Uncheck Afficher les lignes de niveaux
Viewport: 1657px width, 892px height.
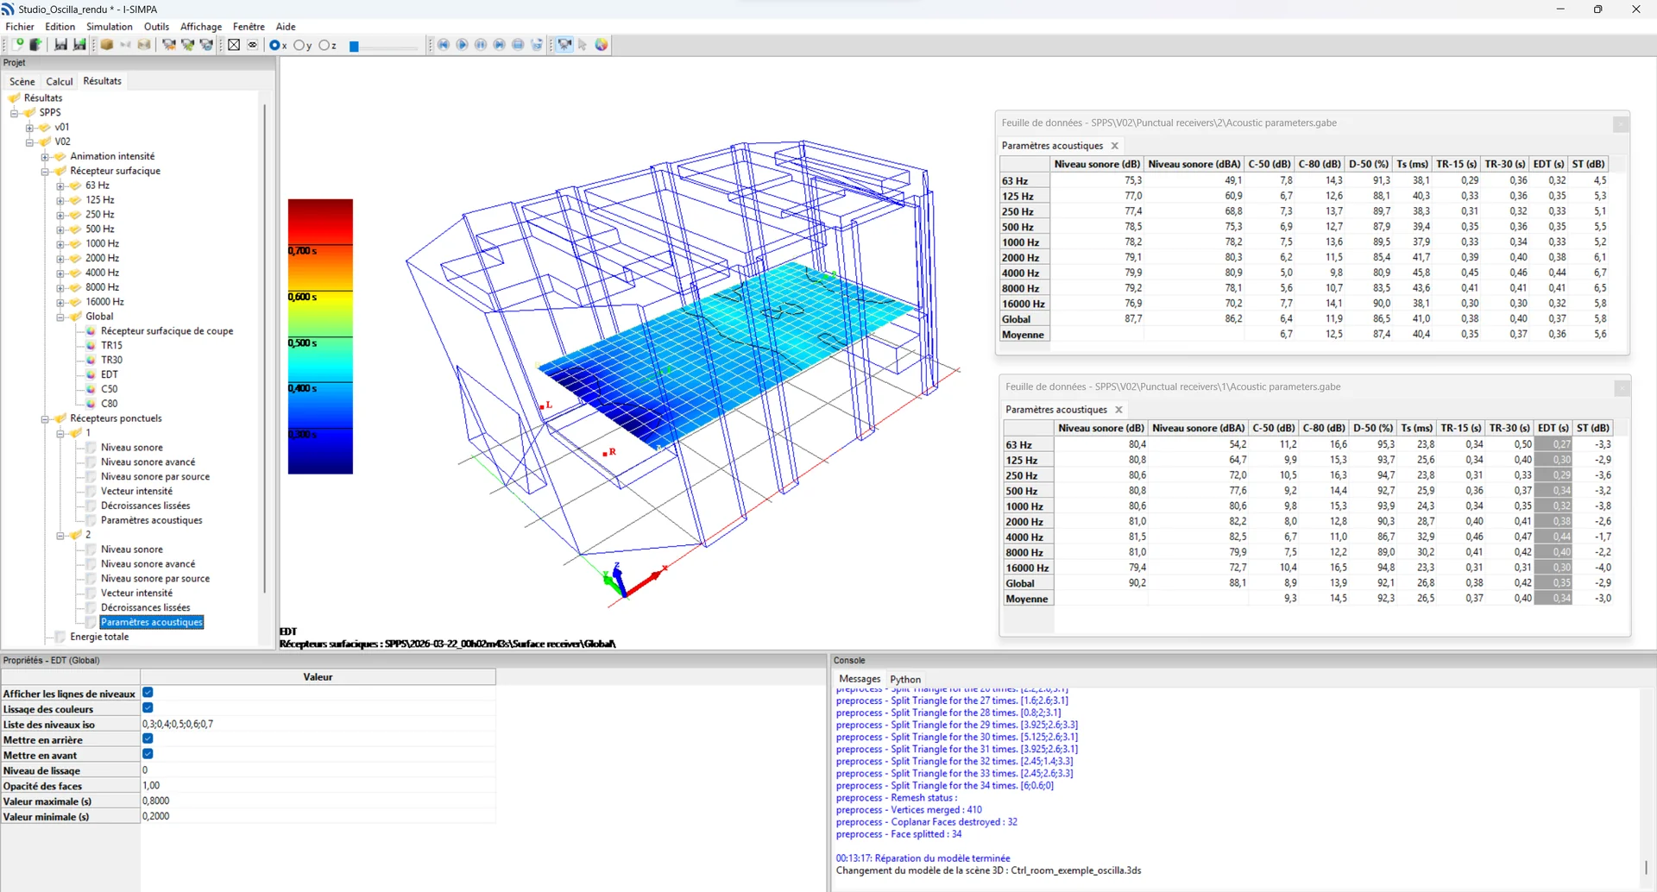[x=148, y=693]
